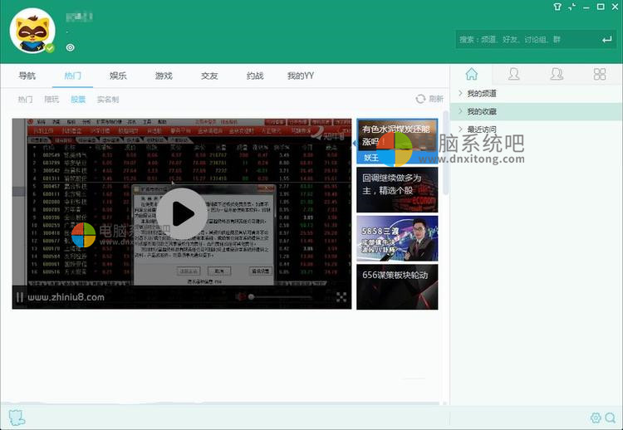The height and width of the screenshot is (430, 623).
Task: Expand 最近访问 section
Action: tap(482, 129)
